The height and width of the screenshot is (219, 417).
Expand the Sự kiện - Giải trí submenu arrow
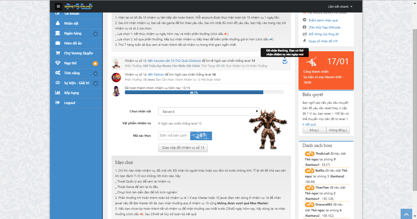pyautogui.click(x=95, y=83)
